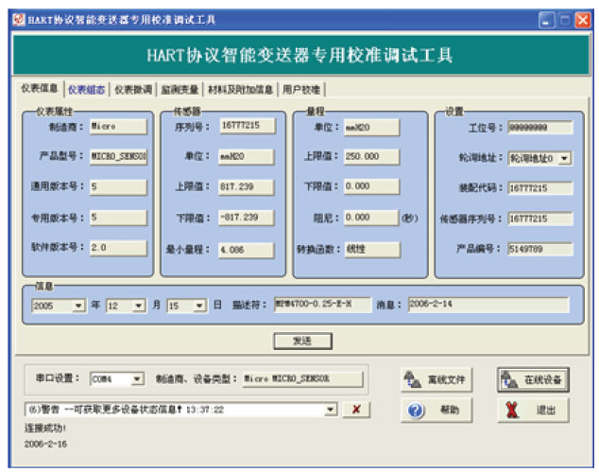Image resolution: width=599 pixels, height=473 pixels.
Task: Switch to the 仪表微调 tab
Action: pos(132,90)
